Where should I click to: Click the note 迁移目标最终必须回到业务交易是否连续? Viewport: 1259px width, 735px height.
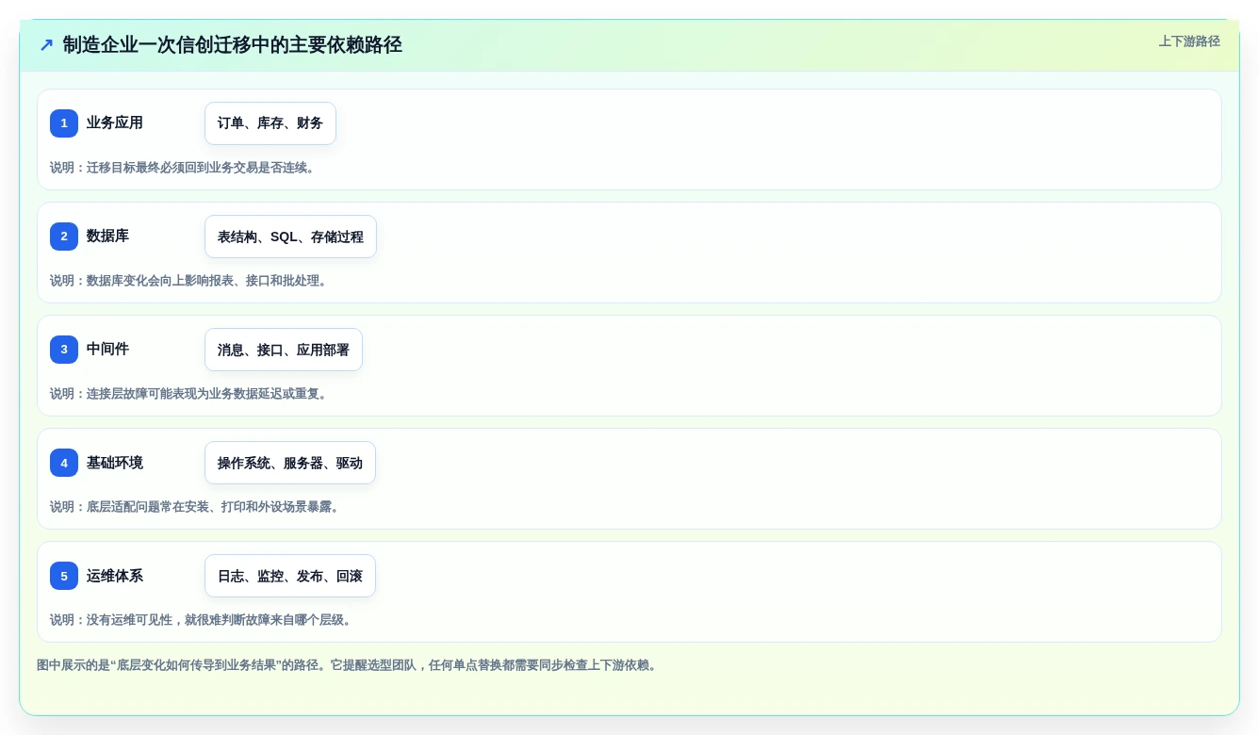(185, 168)
